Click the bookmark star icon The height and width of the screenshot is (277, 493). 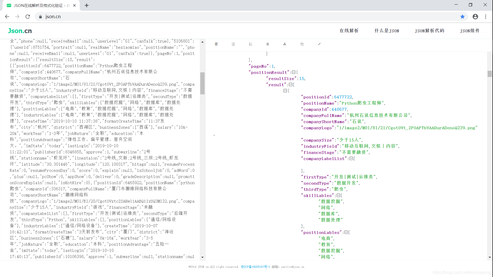[462, 17]
